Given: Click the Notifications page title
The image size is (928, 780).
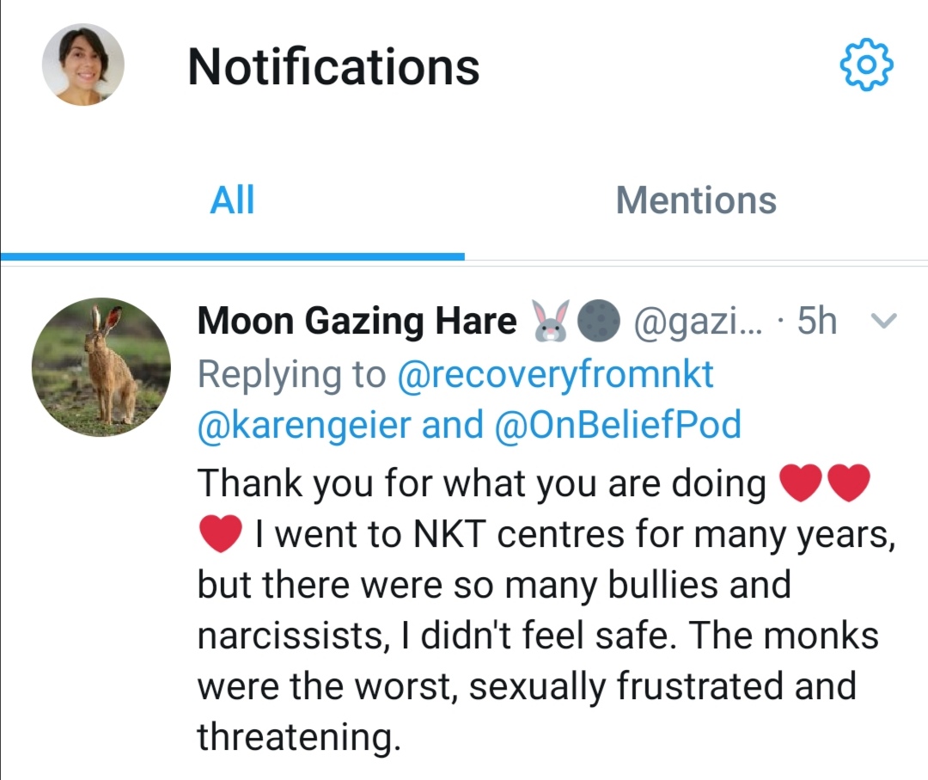Looking at the screenshot, I should point(333,66).
